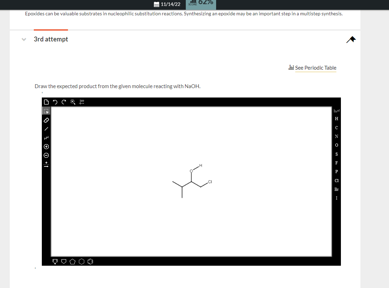Select the benzene ring template
The width and height of the screenshot is (389, 288).
click(90, 261)
